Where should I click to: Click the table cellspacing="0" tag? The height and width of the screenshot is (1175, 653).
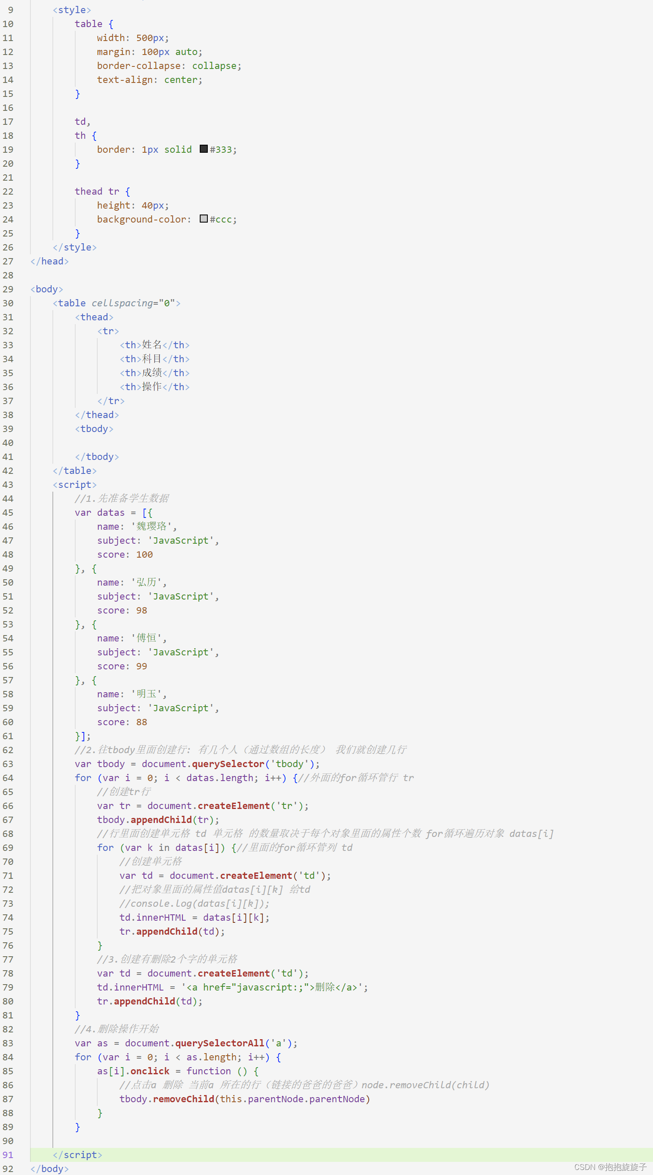coord(116,303)
